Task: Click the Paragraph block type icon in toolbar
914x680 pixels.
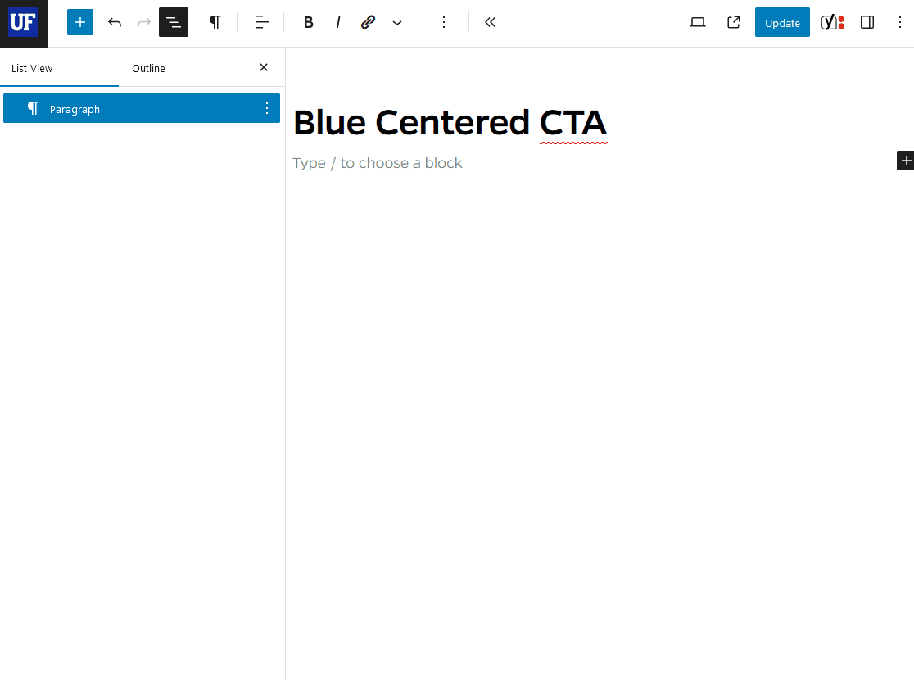Action: tap(215, 22)
